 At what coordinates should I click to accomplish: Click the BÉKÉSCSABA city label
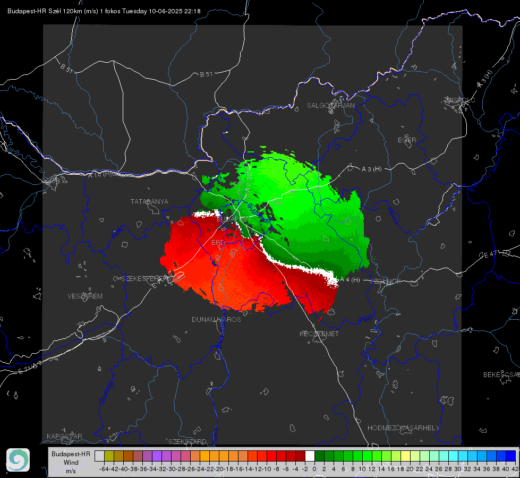point(501,374)
